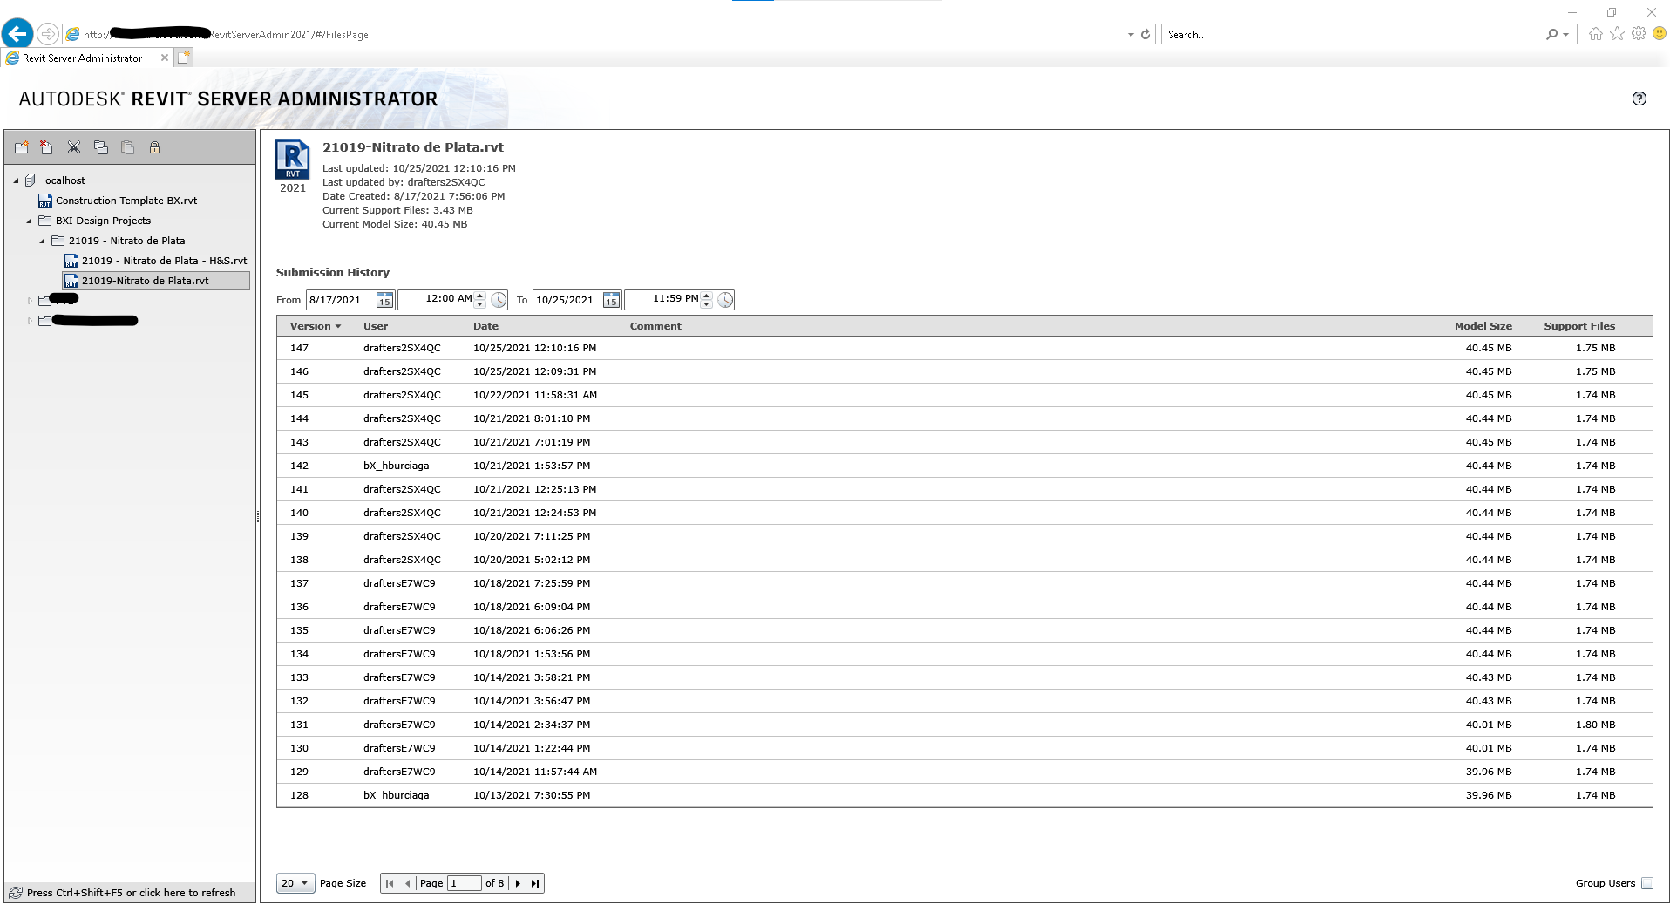Select version 128 row

pos(964,795)
